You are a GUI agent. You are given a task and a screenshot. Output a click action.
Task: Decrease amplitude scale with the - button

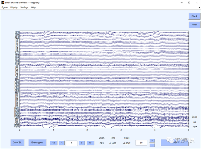[152, 145]
